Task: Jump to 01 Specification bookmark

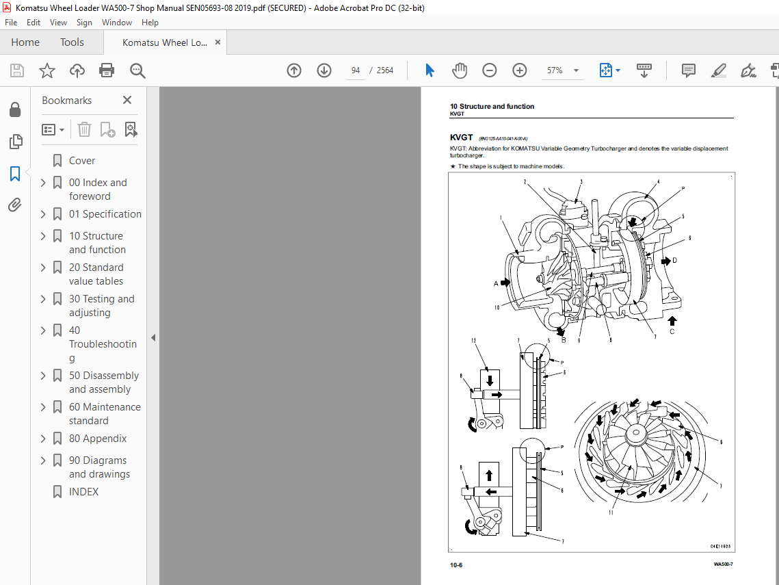Action: point(105,214)
